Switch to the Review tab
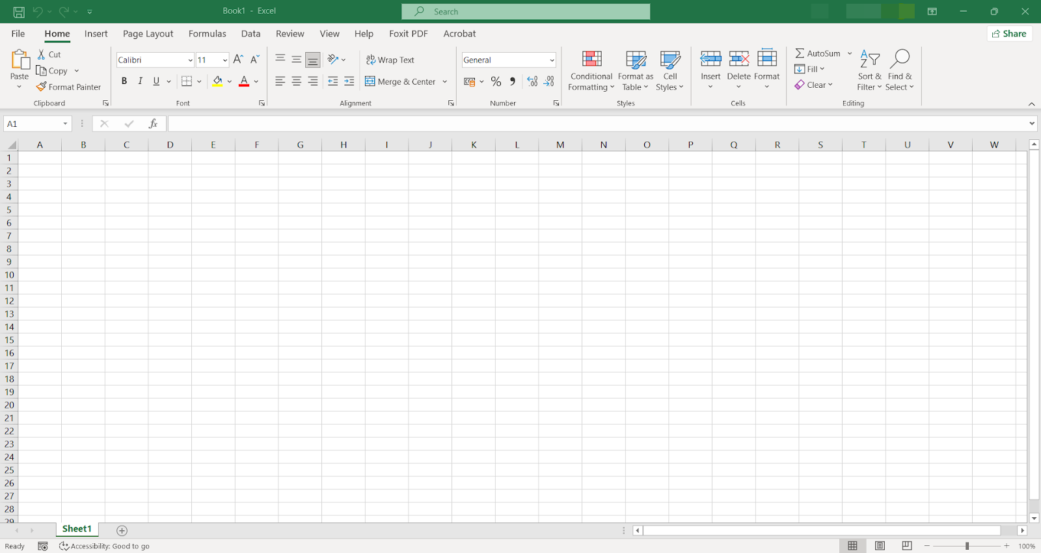 tap(290, 34)
